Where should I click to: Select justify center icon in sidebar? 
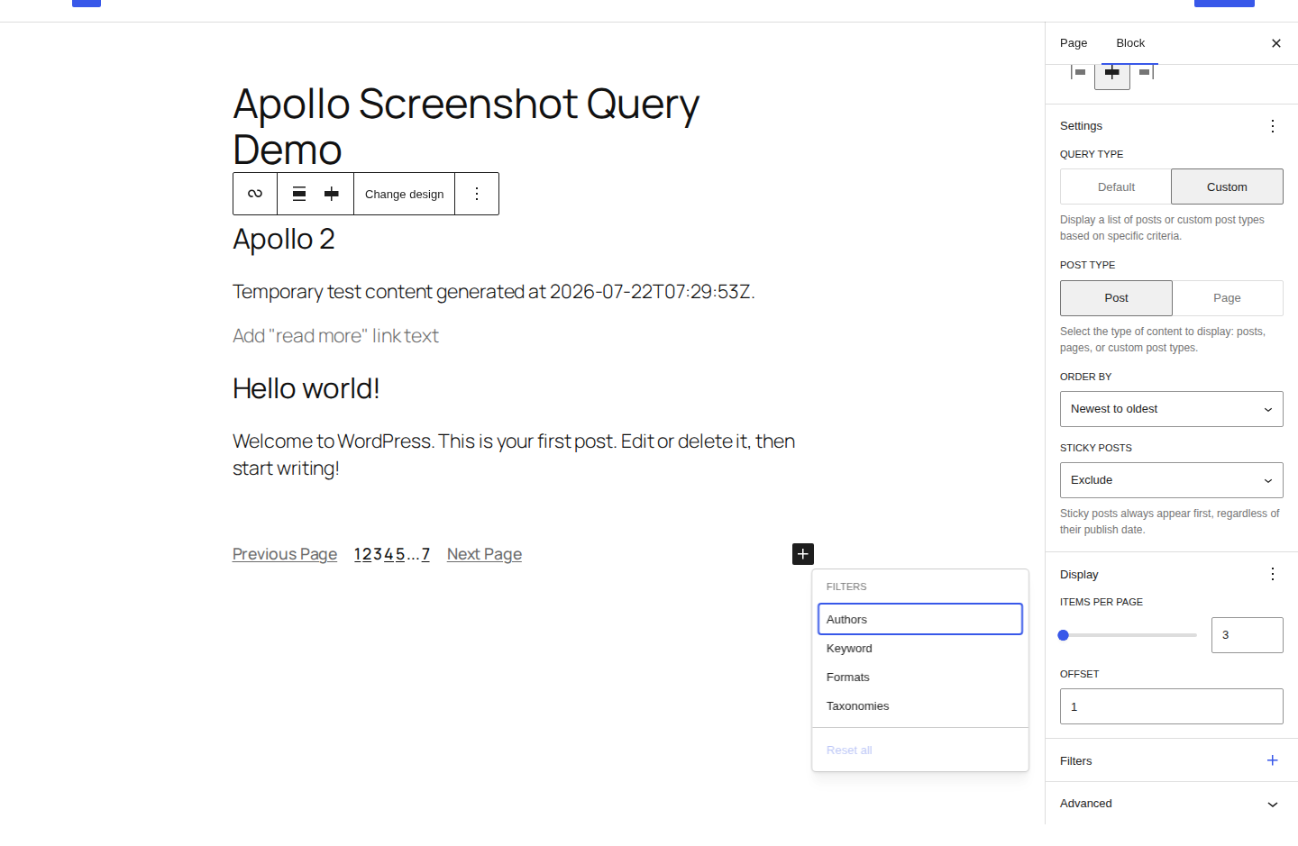coord(1112,72)
